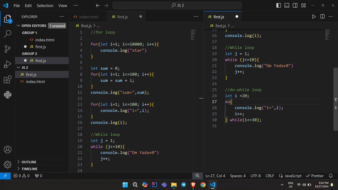Toggle the bottom panel
Screen dimensions: 338x190
[x=287, y=5]
